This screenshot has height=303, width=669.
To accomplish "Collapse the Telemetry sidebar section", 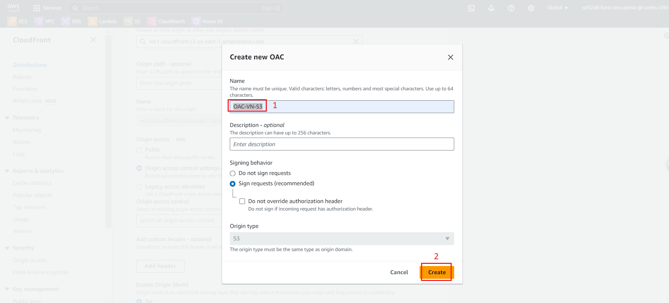I will coord(7,118).
